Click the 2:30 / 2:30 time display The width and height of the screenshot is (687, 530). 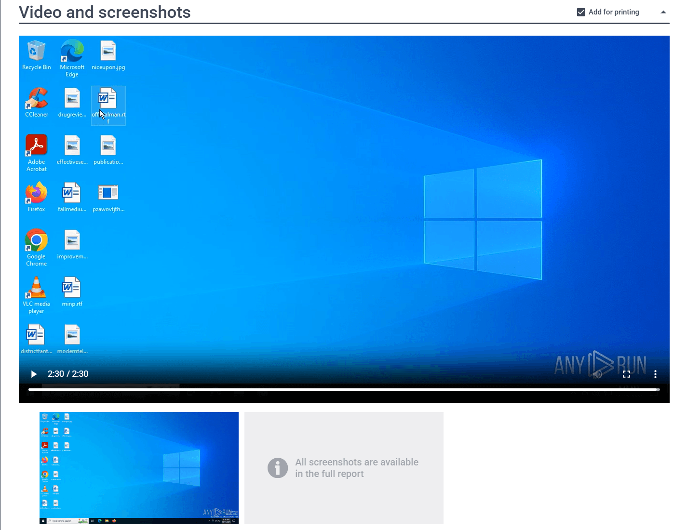68,374
